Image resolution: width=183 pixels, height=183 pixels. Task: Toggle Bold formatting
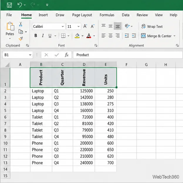click(36, 36)
